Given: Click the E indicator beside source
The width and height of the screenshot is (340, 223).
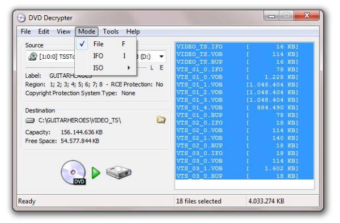Looking at the screenshot, I should tap(161, 68).
